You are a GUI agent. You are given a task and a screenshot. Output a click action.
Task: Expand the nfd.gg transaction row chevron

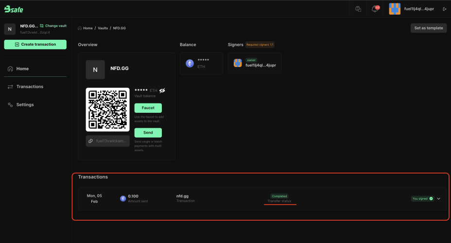pos(439,198)
